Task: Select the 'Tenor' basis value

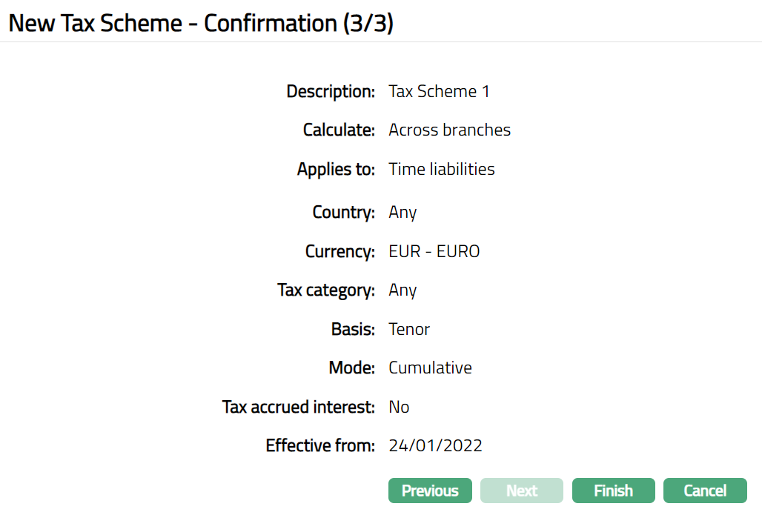Action: [x=409, y=329]
